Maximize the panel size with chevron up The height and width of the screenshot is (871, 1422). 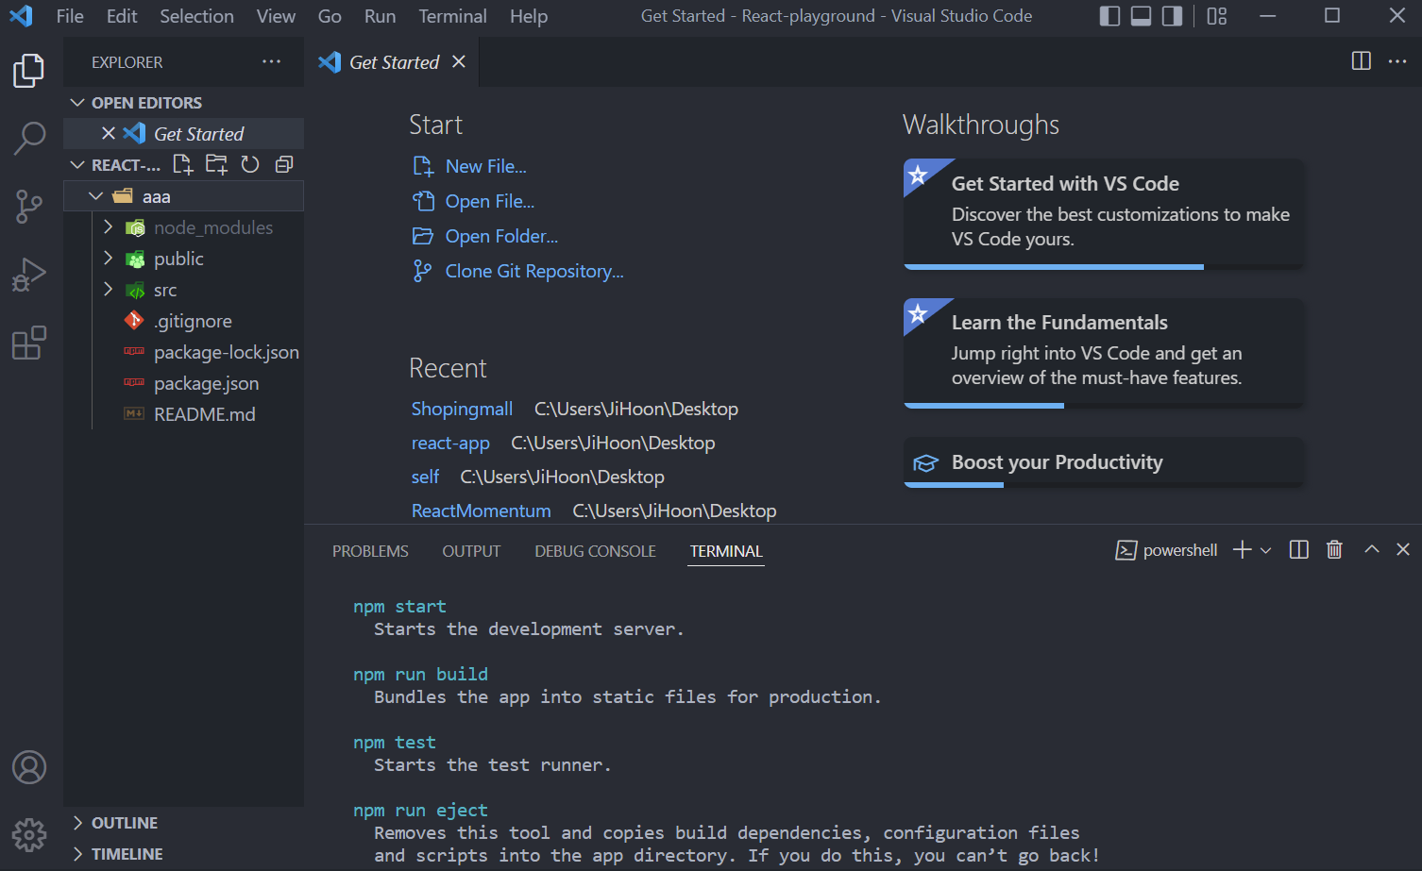[x=1372, y=549]
